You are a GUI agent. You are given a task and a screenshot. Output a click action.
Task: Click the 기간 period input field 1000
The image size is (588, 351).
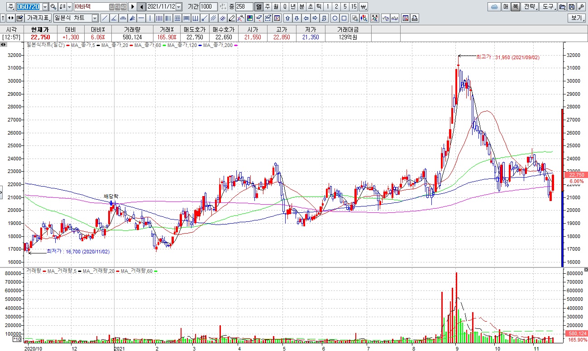(209, 7)
